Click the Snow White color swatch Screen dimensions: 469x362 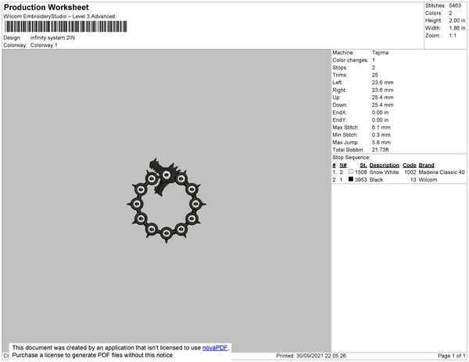click(351, 172)
